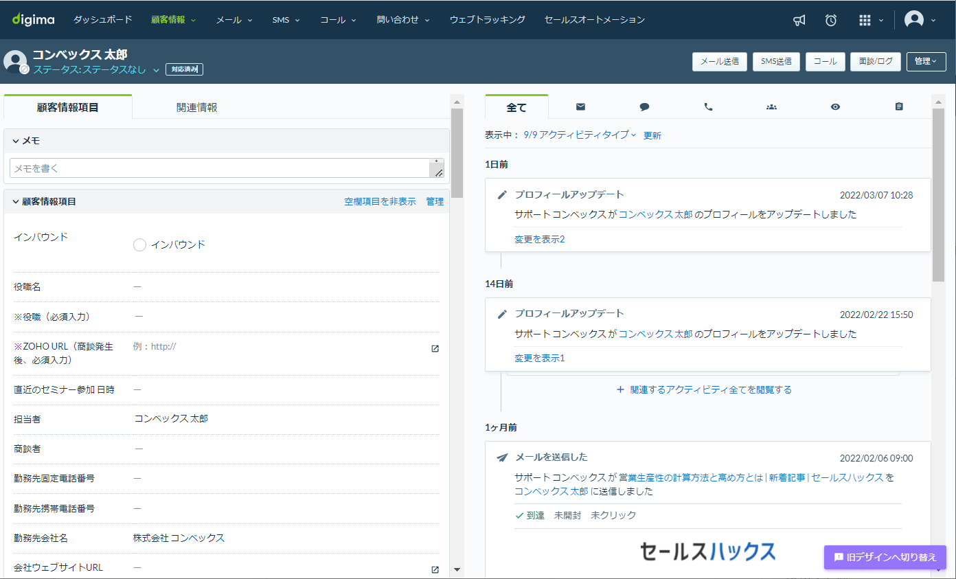Open the コール dropdown menu

[x=338, y=20]
